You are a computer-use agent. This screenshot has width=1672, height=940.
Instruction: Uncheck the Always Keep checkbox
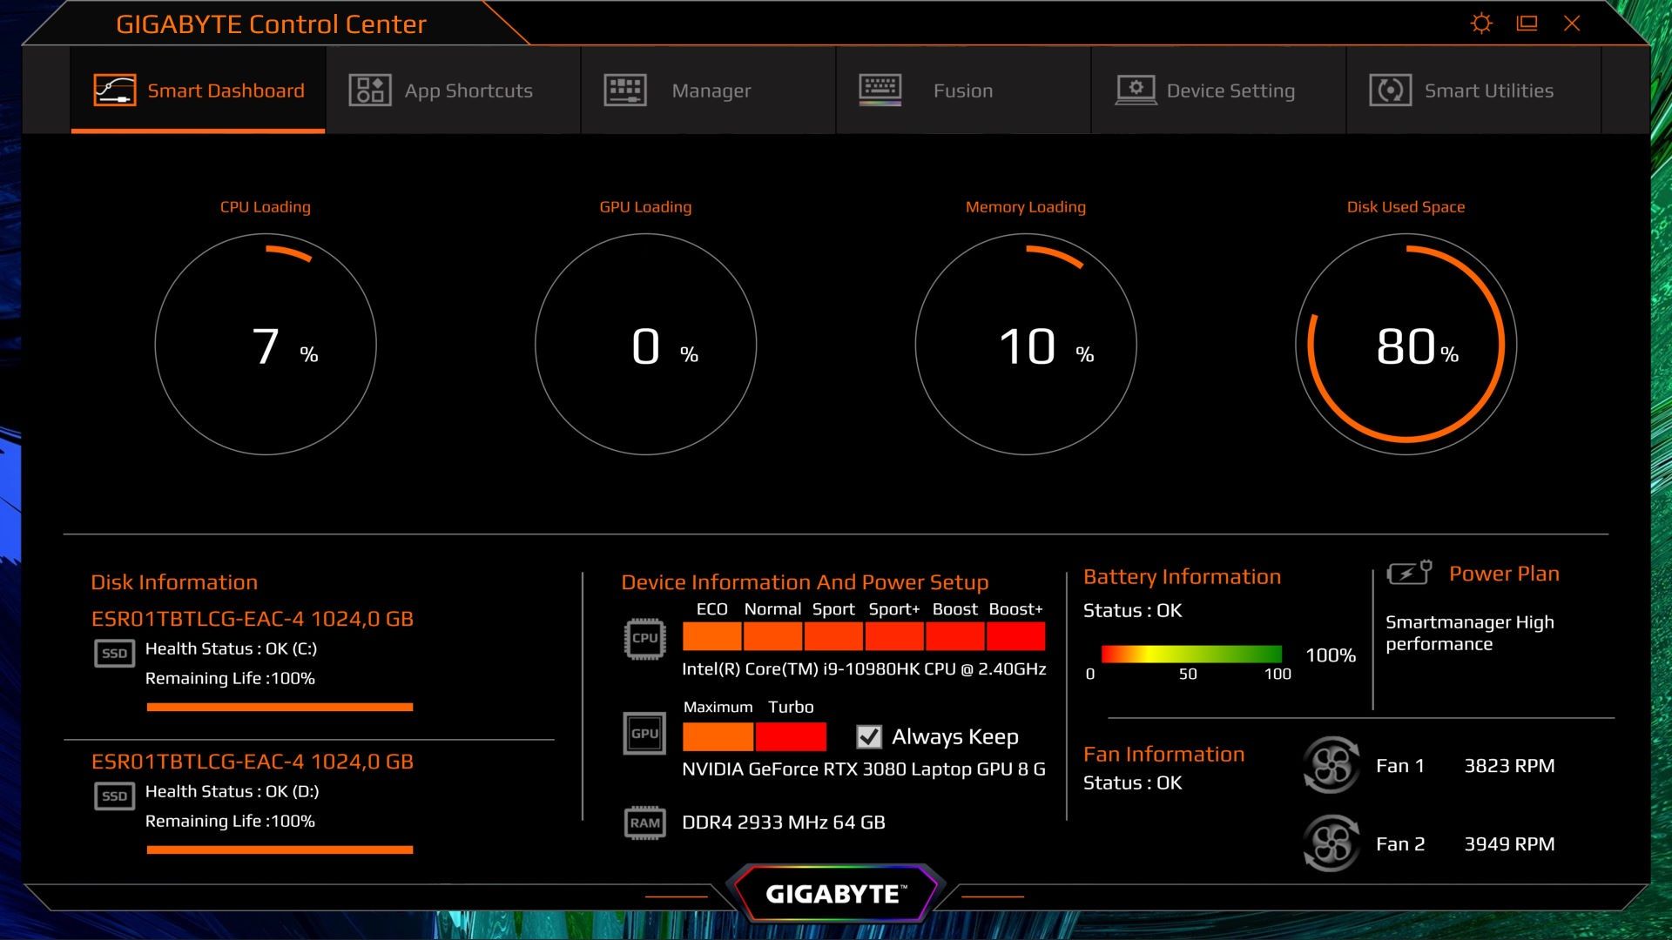869,737
